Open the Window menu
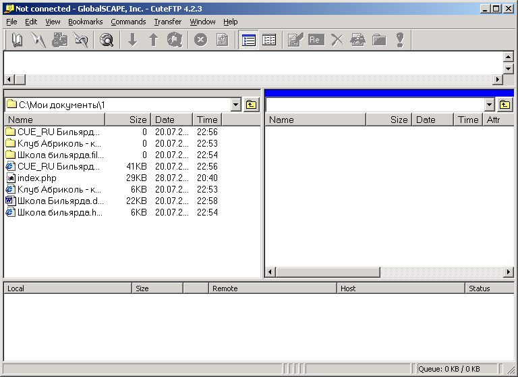The image size is (518, 377). pos(202,22)
